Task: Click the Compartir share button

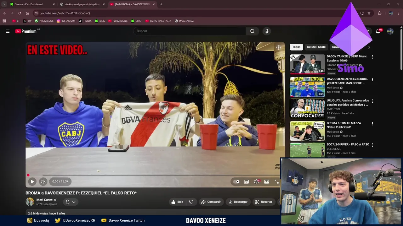Action: tap(211, 202)
